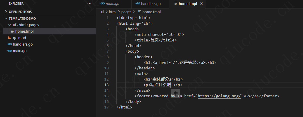303x117 pixels.
Task: Open go.mod from the explorer
Action: (x=19, y=38)
